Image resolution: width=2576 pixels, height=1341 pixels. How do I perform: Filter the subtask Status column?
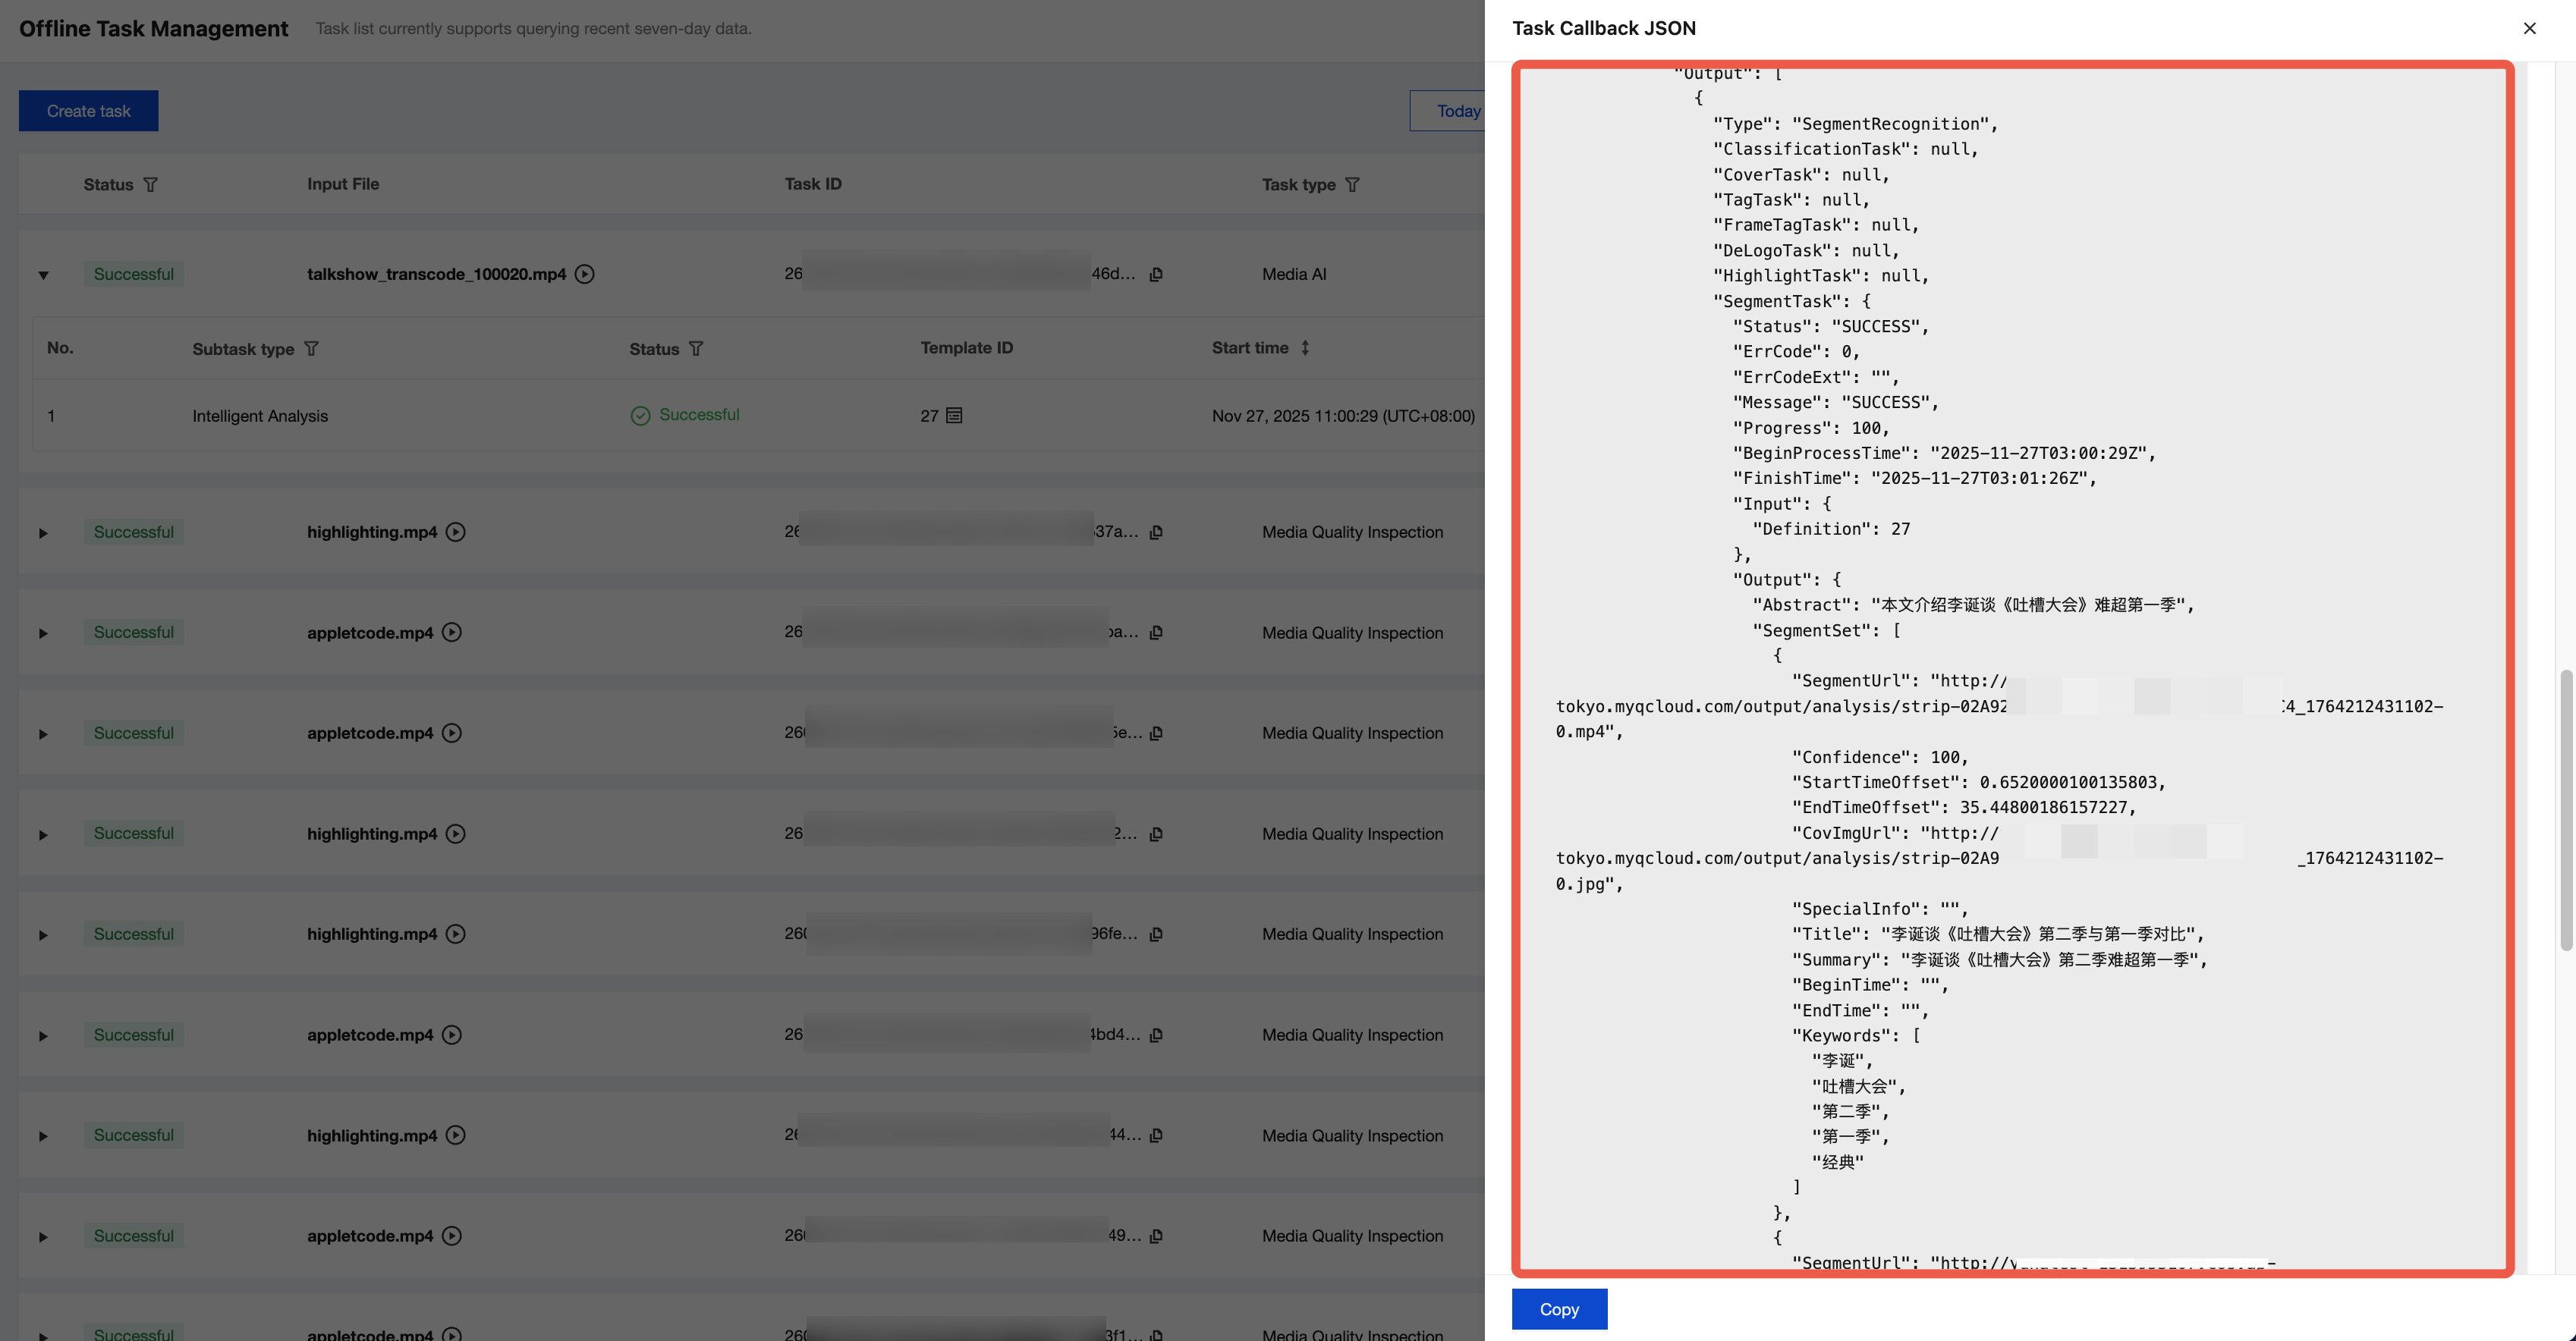[x=696, y=349]
